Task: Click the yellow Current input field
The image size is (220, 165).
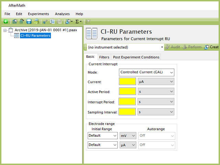Action: 128,81
